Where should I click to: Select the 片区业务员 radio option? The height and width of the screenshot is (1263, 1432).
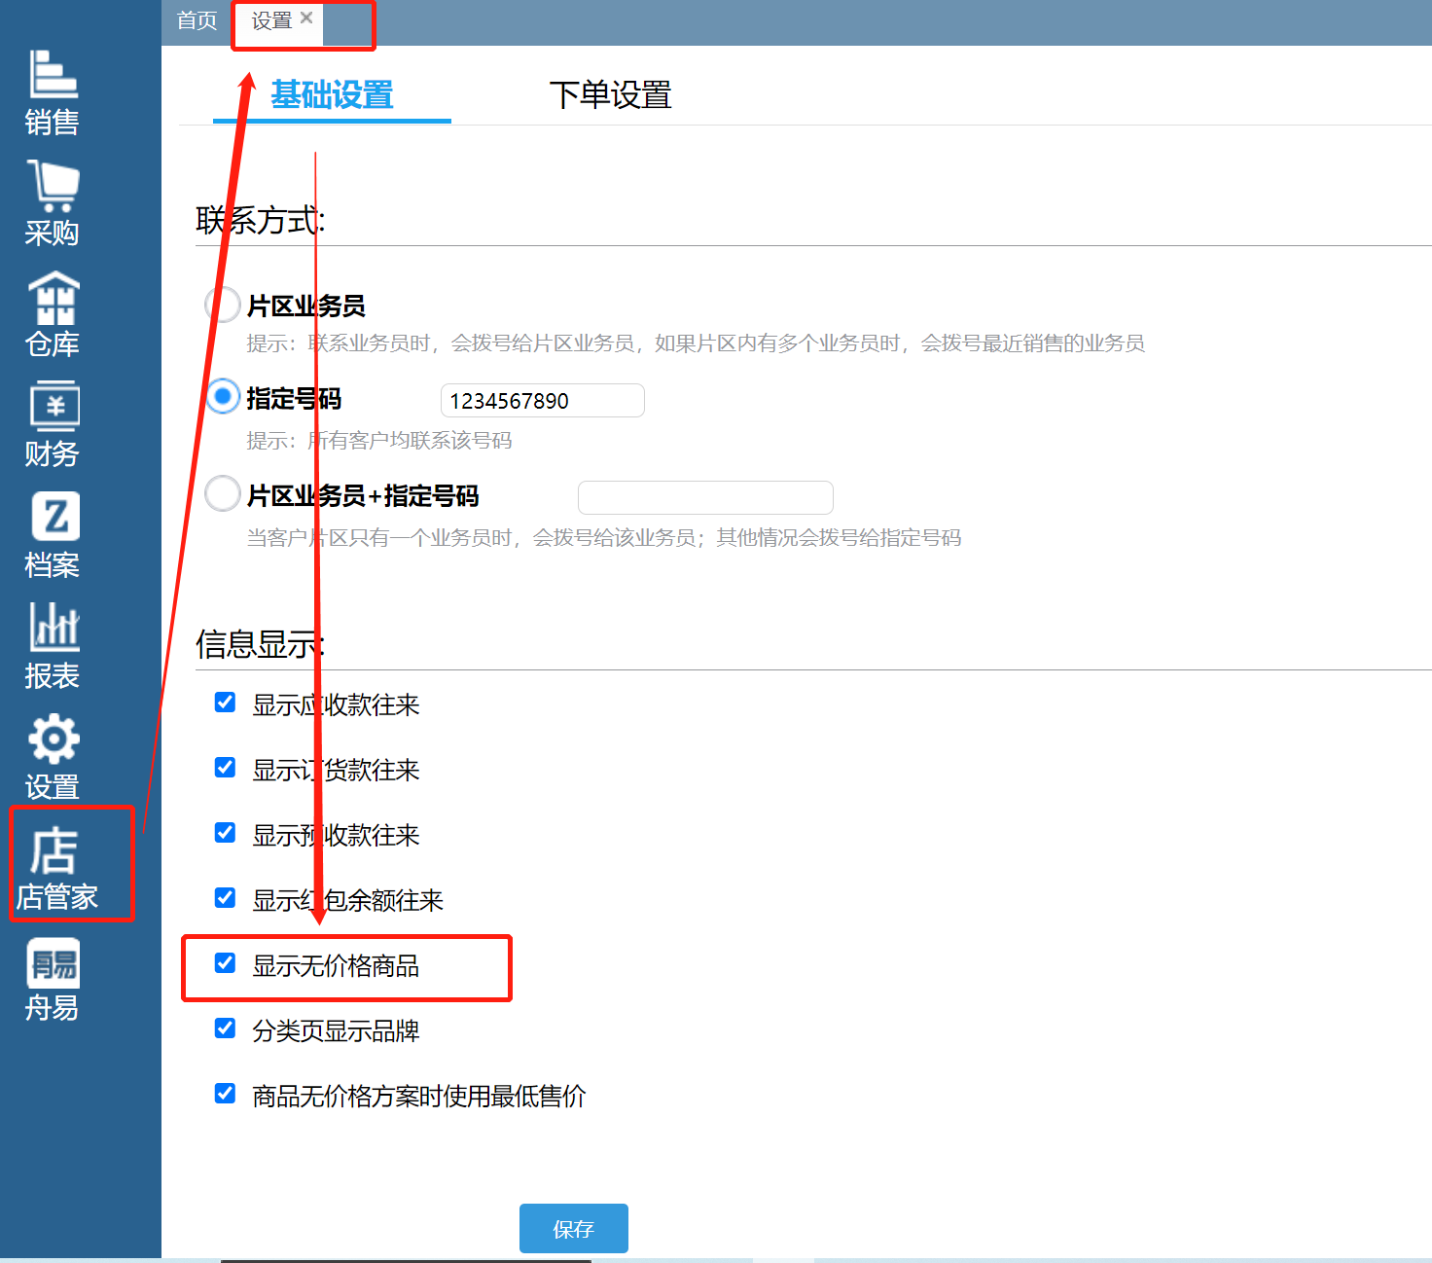[x=223, y=305]
